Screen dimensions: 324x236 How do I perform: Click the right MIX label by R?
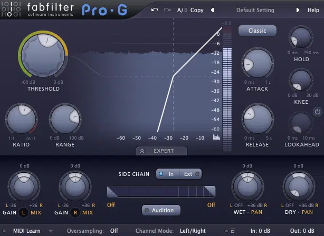(x=88, y=212)
